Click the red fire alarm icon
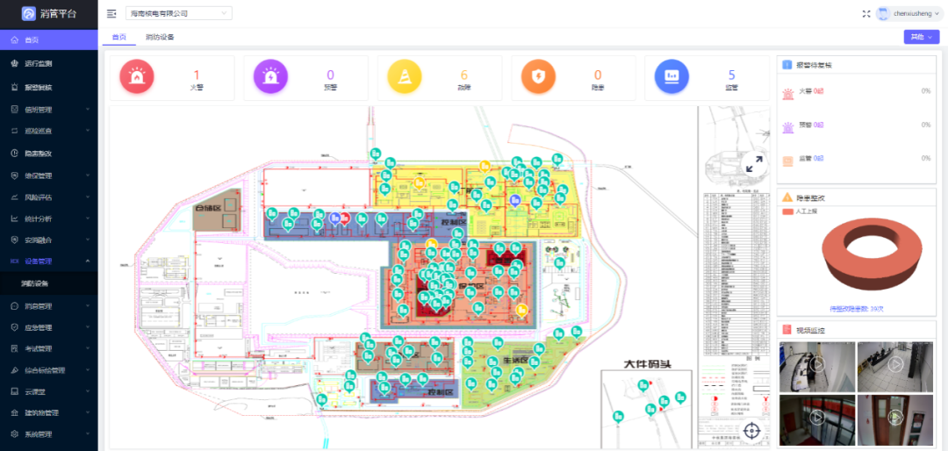This screenshot has height=451, width=948. coord(137,78)
